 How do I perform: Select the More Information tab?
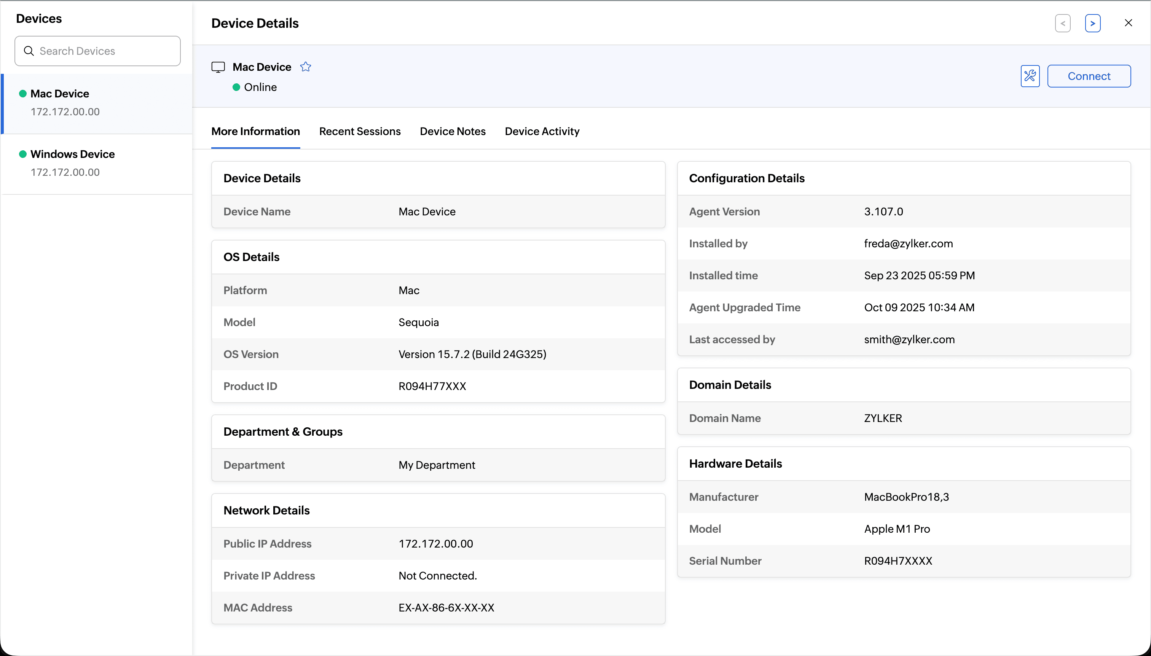tap(255, 131)
